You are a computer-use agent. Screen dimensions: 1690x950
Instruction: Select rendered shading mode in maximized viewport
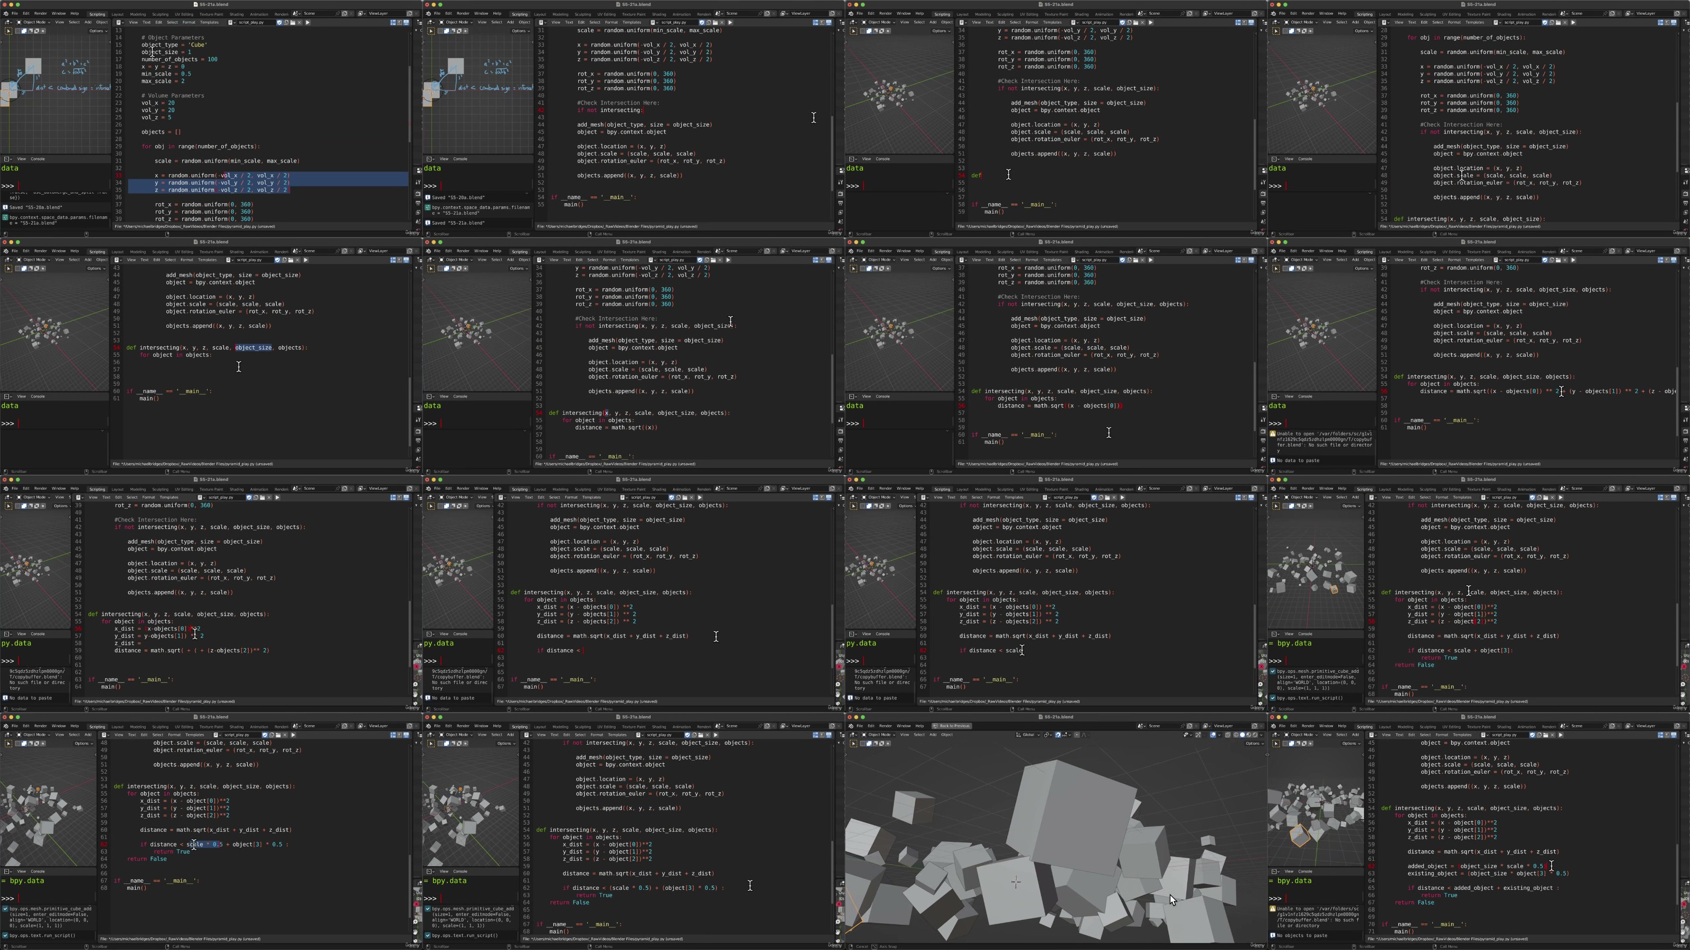coord(1255,735)
